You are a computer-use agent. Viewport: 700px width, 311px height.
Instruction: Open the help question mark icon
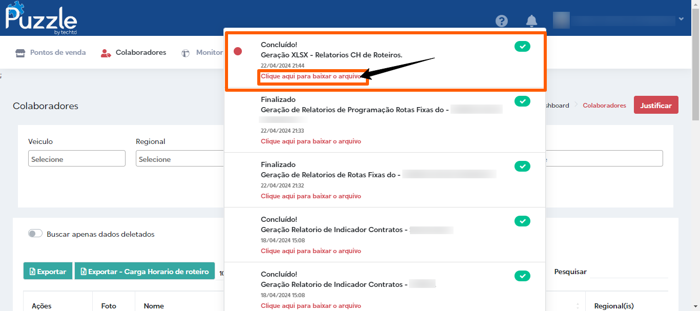502,21
